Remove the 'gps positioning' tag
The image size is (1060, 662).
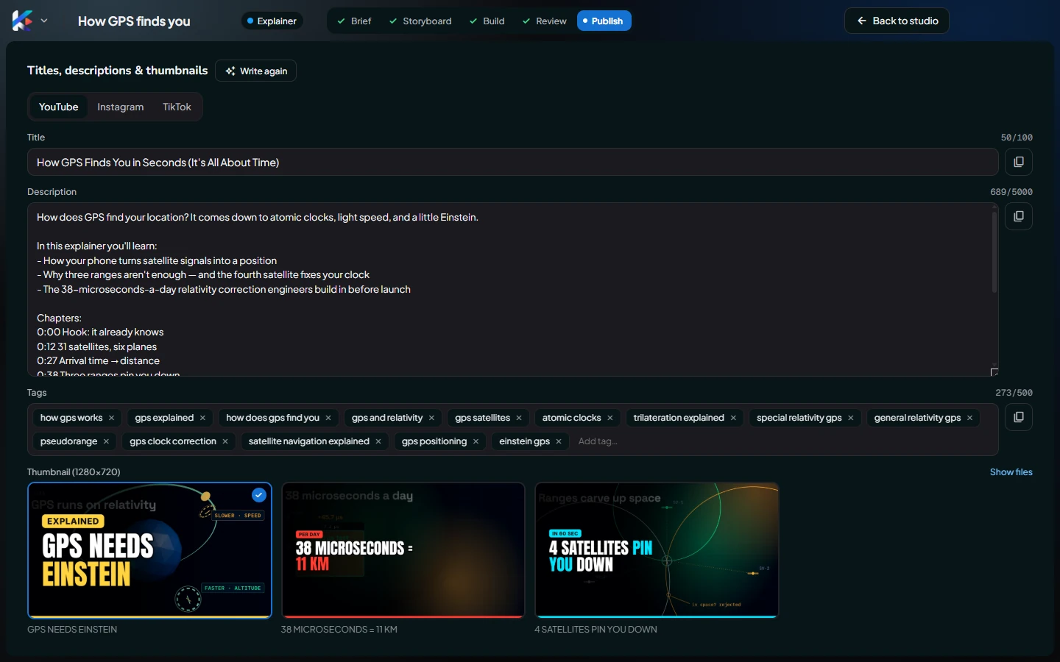click(476, 441)
